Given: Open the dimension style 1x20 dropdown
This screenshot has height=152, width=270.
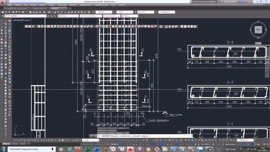Looking at the screenshot, I should tap(125, 12).
